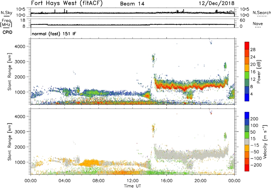Click the positive '200' Velocity colorbar value
This screenshot has height=188, width=271.
click(x=254, y=119)
